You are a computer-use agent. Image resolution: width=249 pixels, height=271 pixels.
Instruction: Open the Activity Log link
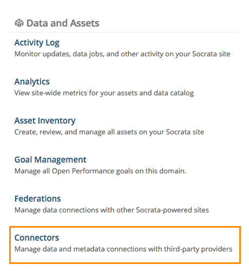(x=37, y=43)
